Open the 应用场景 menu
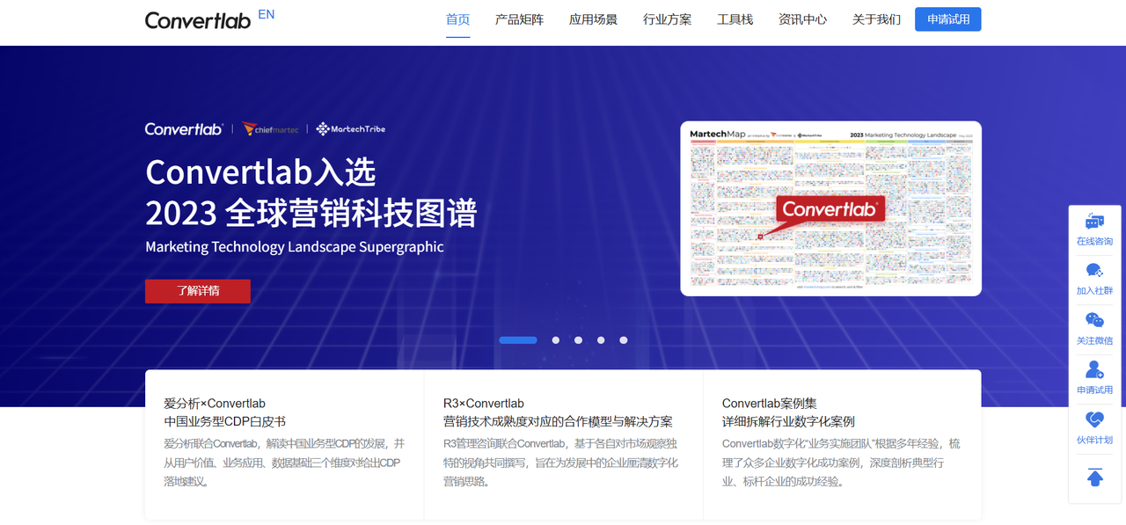Viewport: 1126px width, 525px height. (594, 19)
